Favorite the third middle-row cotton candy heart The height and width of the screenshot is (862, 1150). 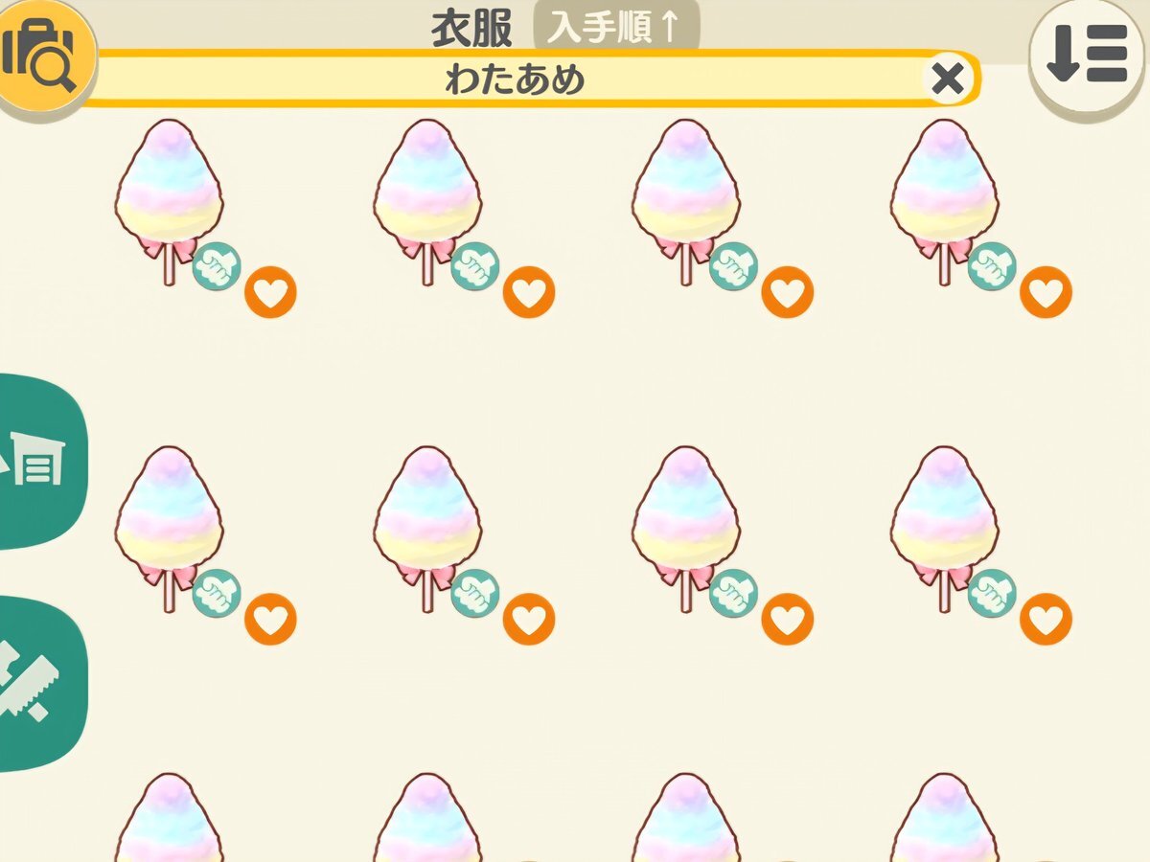[x=788, y=619]
